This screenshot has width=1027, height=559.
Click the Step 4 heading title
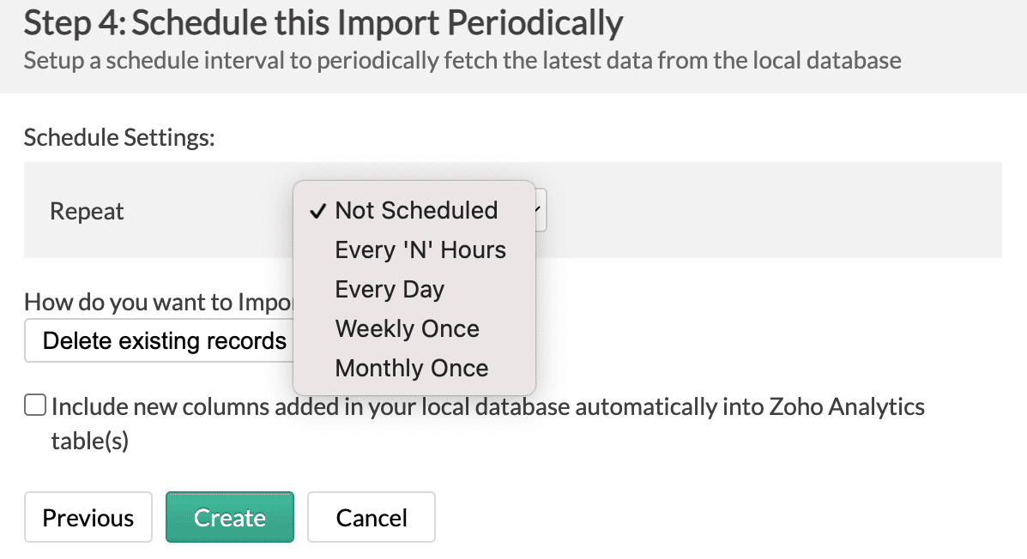(x=323, y=23)
